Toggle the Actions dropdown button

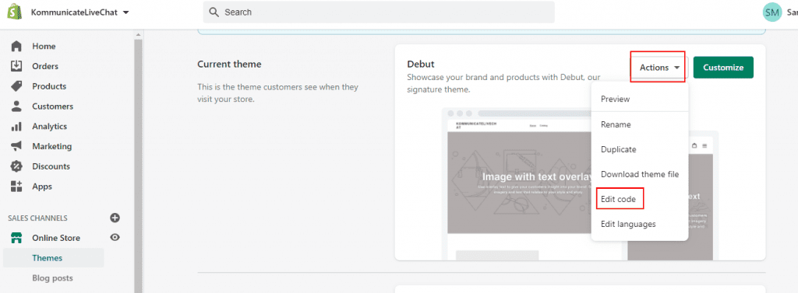click(x=659, y=68)
